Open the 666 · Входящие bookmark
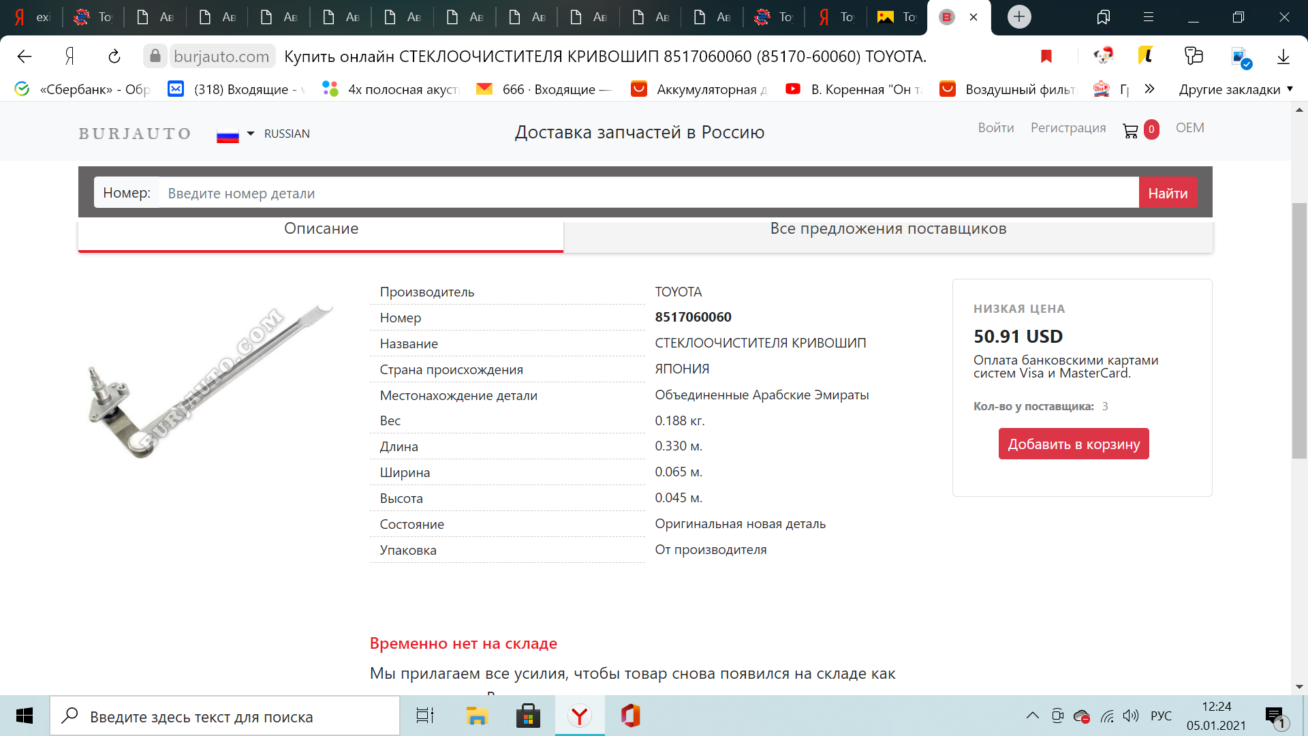The width and height of the screenshot is (1308, 736). pos(545,89)
